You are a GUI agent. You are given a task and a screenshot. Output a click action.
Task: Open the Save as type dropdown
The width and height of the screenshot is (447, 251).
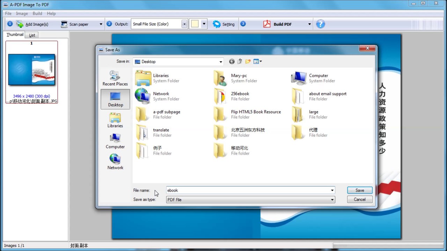250,200
